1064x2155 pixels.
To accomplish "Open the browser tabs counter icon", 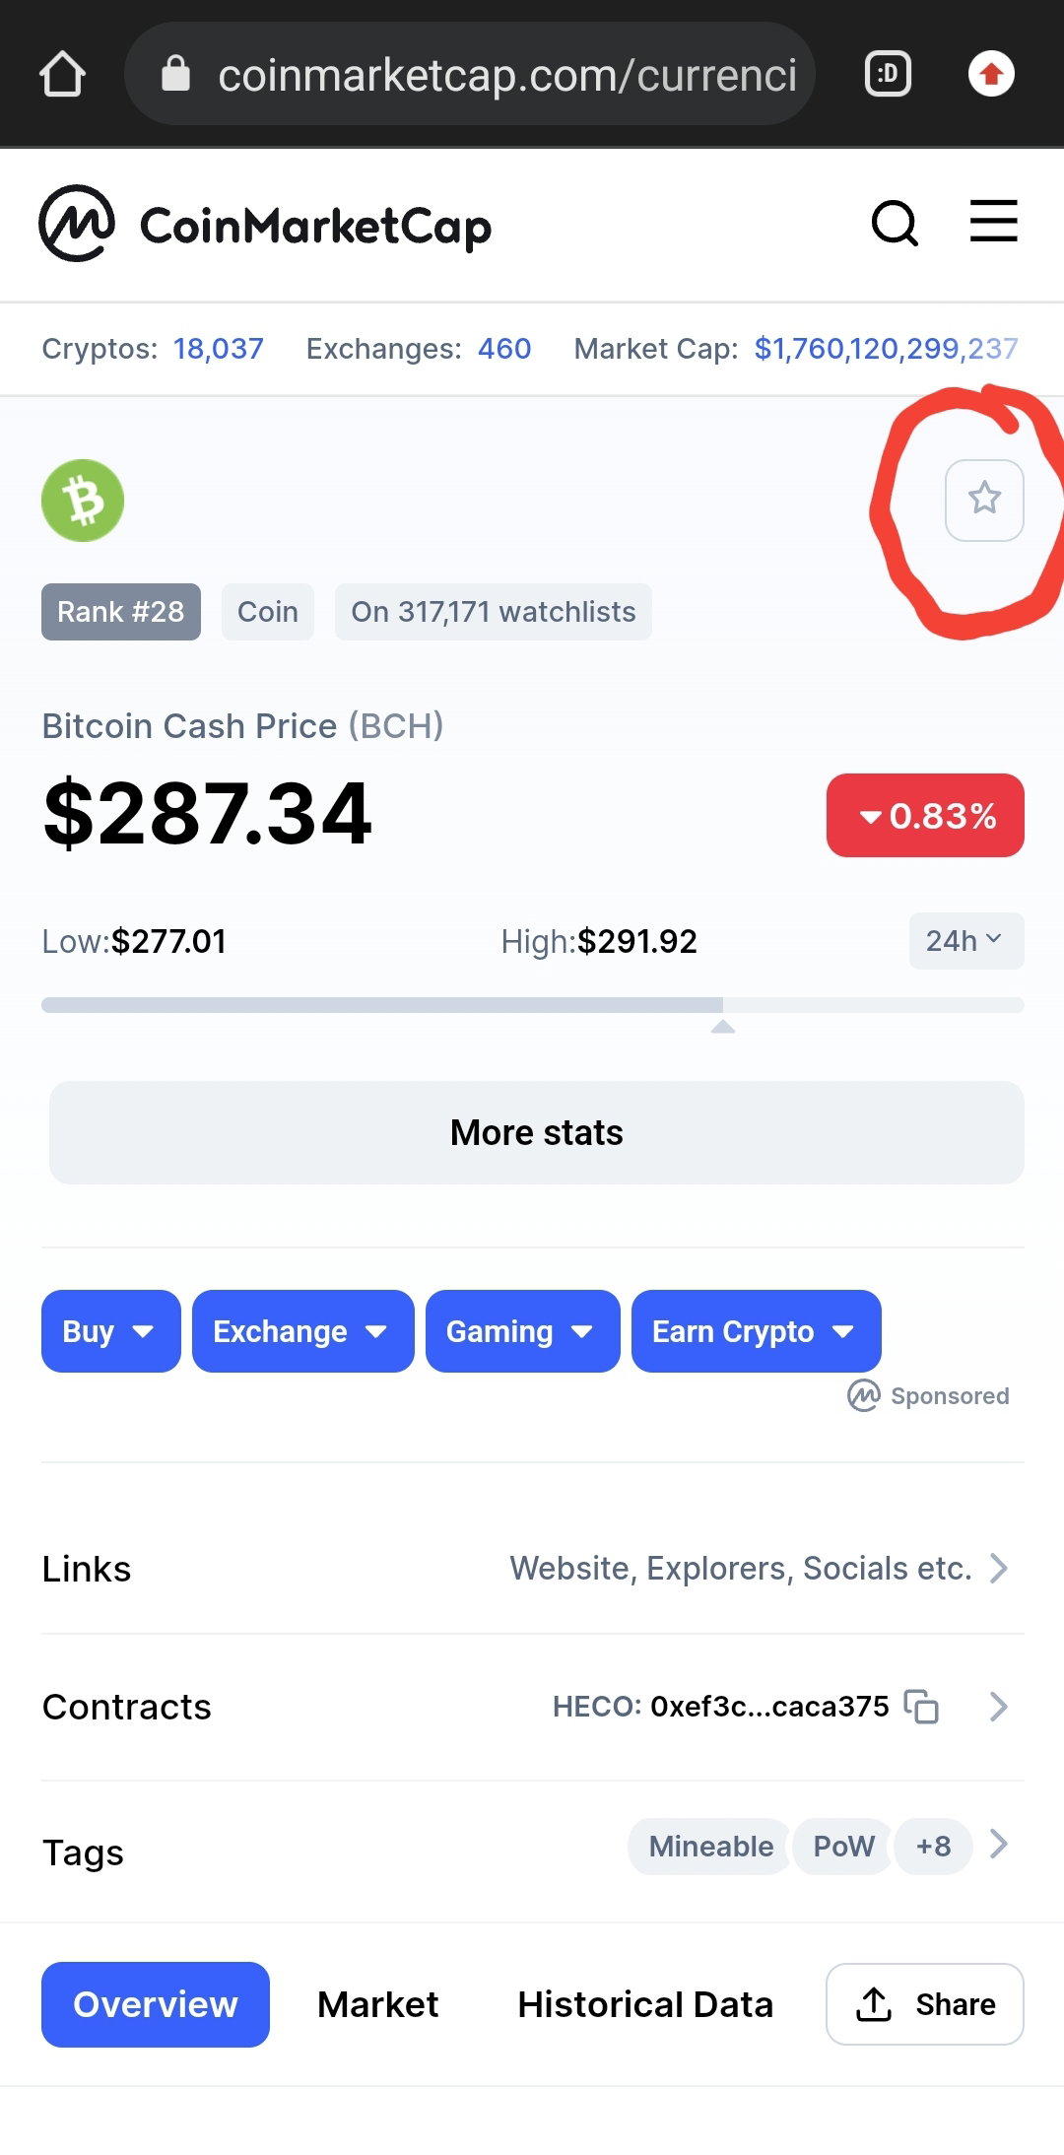I will coord(888,74).
